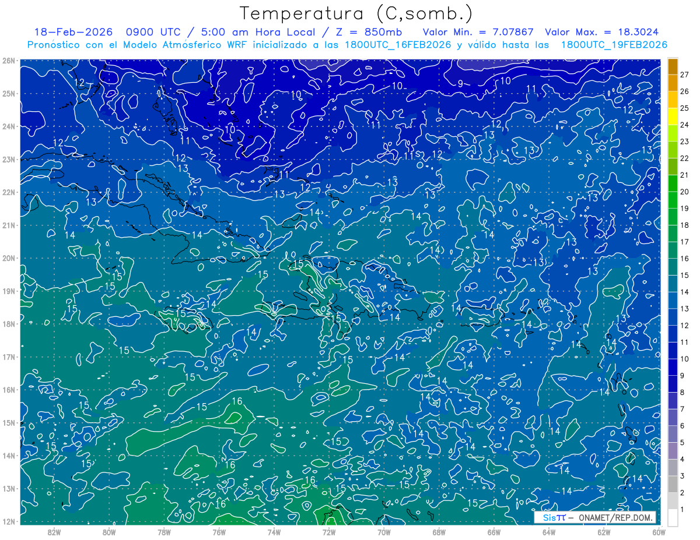Click the '22N' latitude axis label
700x540 pixels.
pos(8,192)
